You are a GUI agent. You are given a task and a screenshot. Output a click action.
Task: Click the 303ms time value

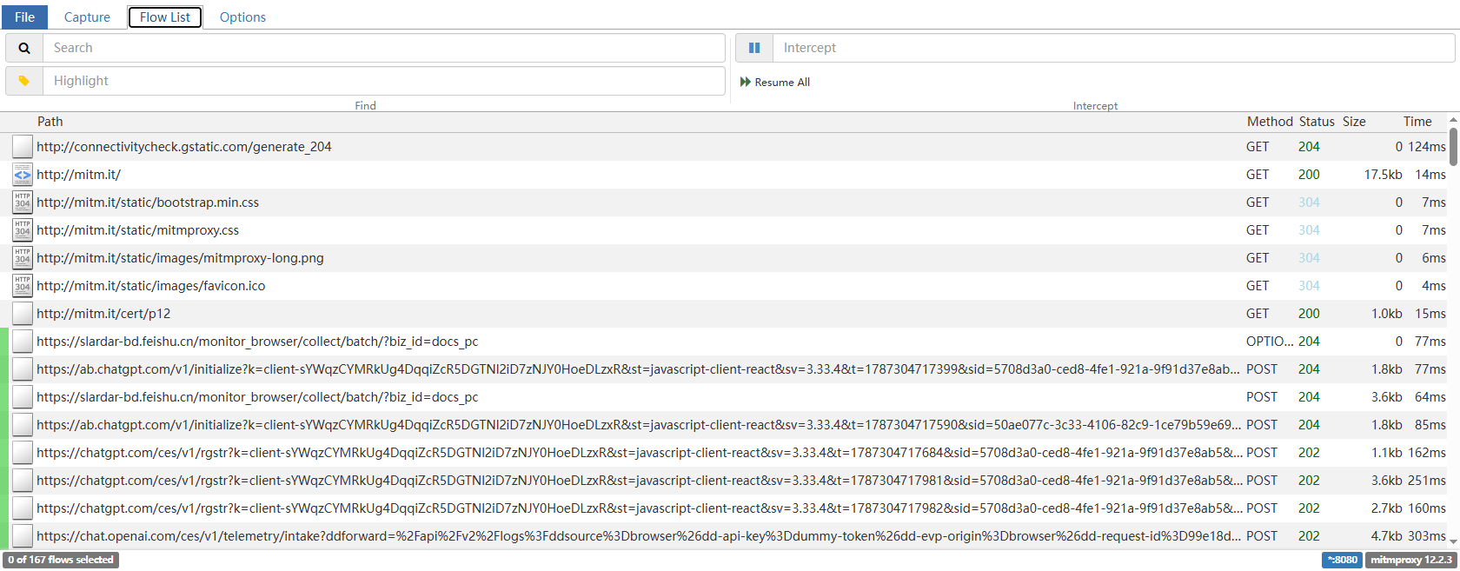pyautogui.click(x=1427, y=536)
